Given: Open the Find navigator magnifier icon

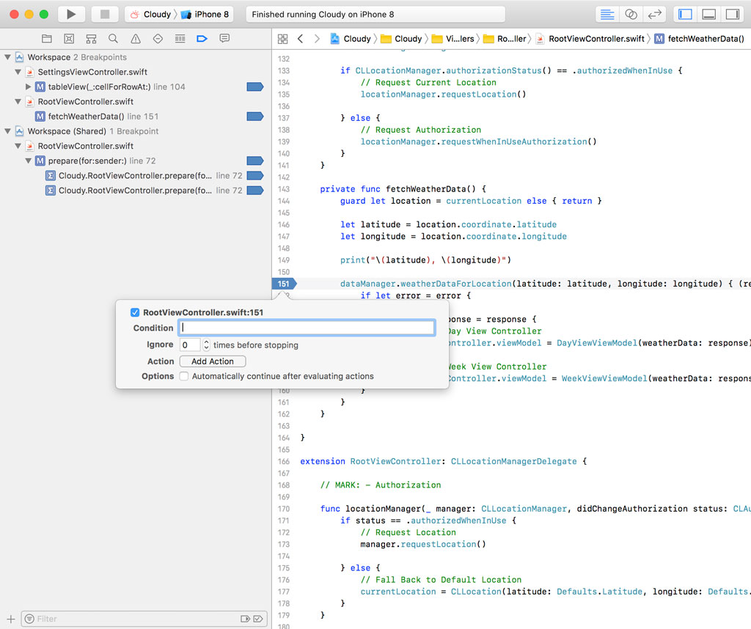Looking at the screenshot, I should [x=113, y=38].
